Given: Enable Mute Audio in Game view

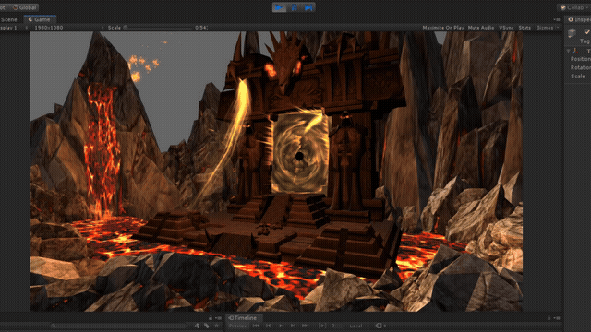Looking at the screenshot, I should point(481,28).
